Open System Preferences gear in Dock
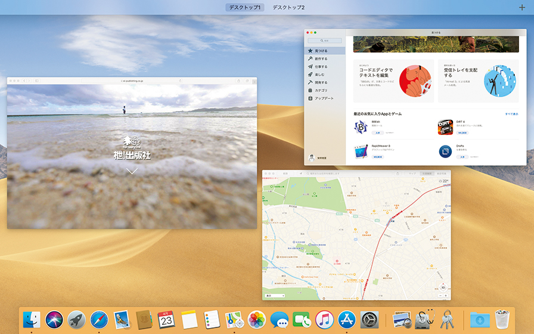Screen dimensions: 534x334 click(x=370, y=319)
